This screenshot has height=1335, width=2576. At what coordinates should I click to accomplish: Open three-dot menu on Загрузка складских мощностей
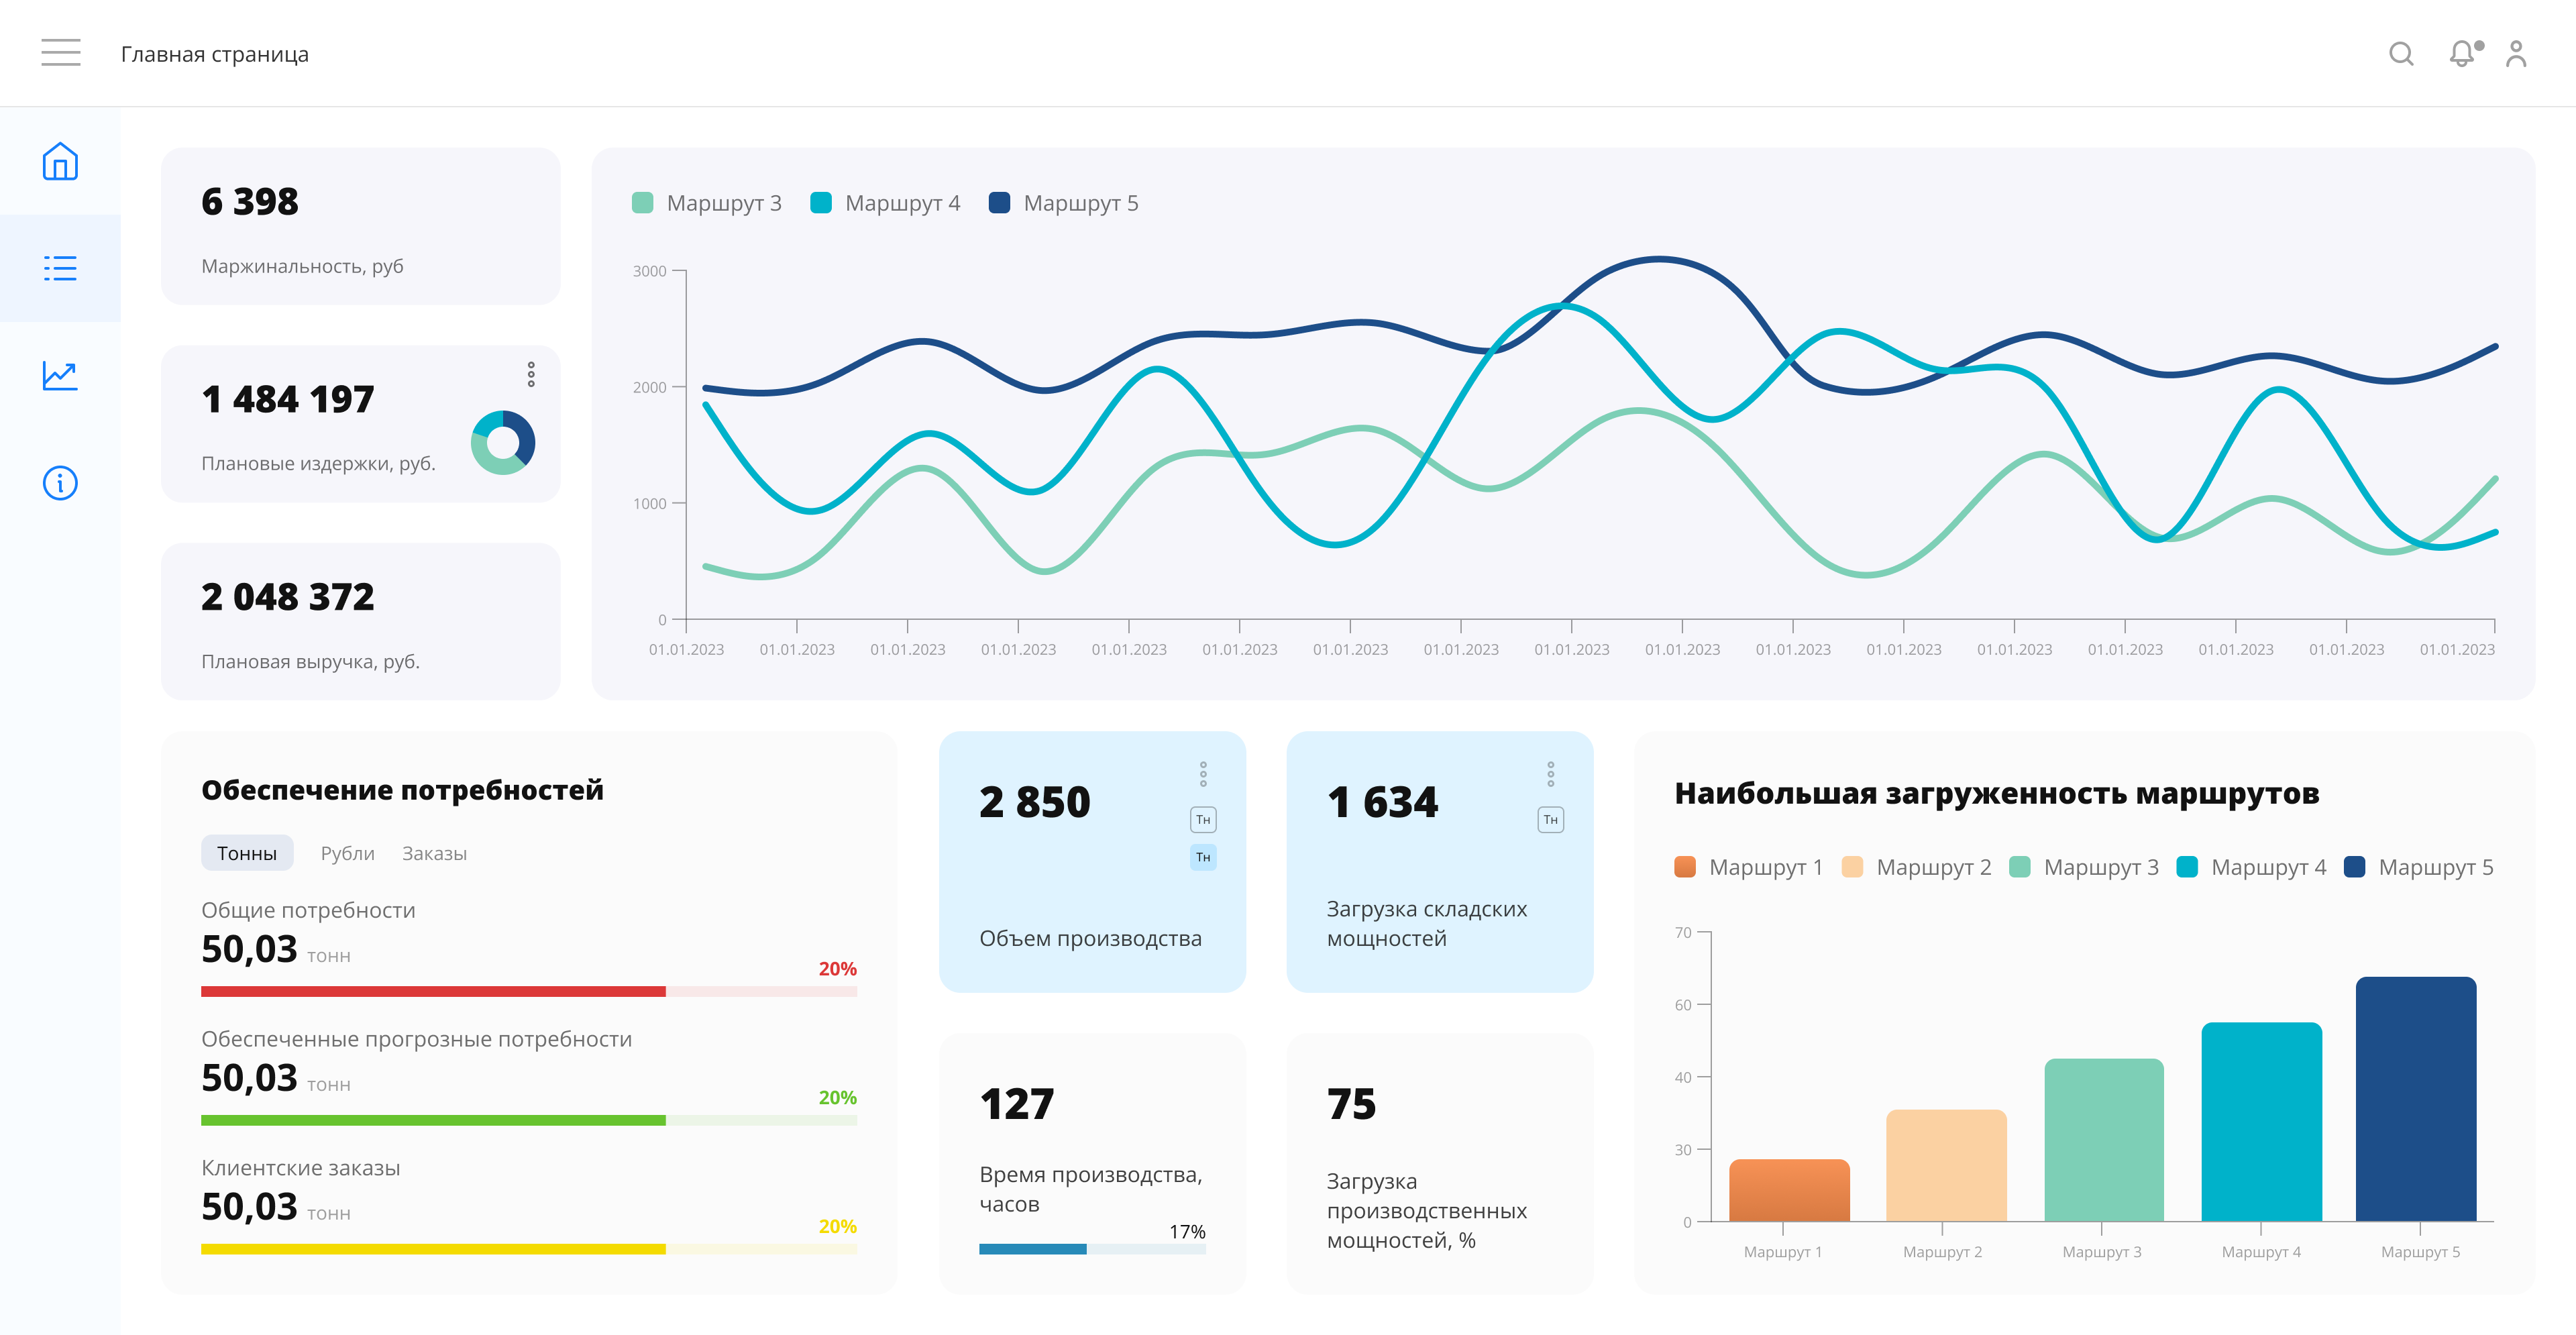click(1550, 773)
